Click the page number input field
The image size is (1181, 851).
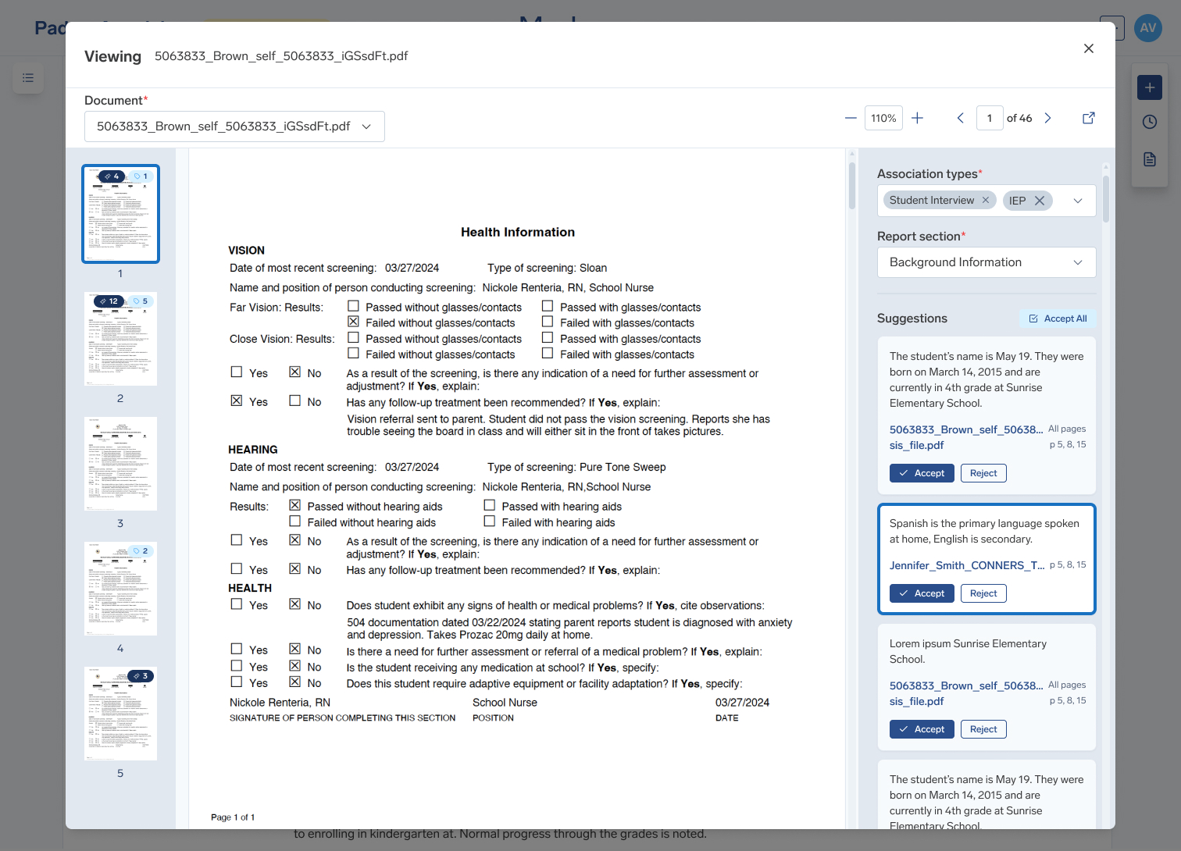coord(990,118)
